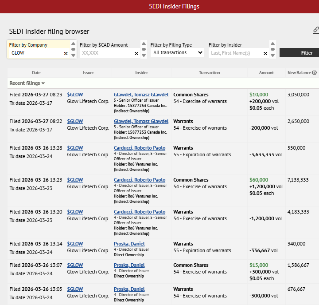Focus the Filter by Insider input
The image size is (319, 305).
pos(236,53)
